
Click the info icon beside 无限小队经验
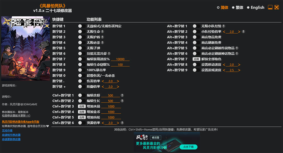click(224, 26)
